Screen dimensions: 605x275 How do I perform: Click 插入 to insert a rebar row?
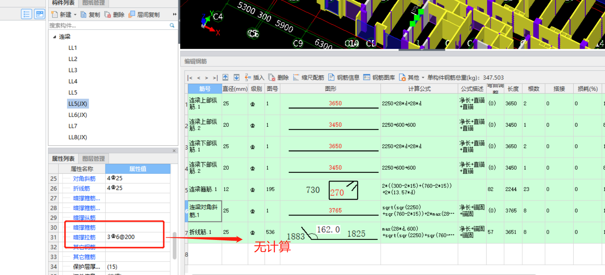(x=254, y=78)
